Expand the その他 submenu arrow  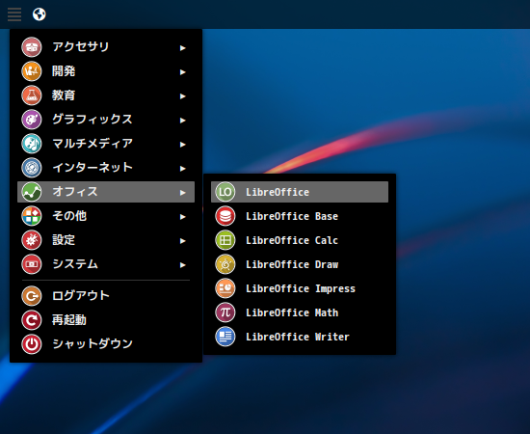183,217
